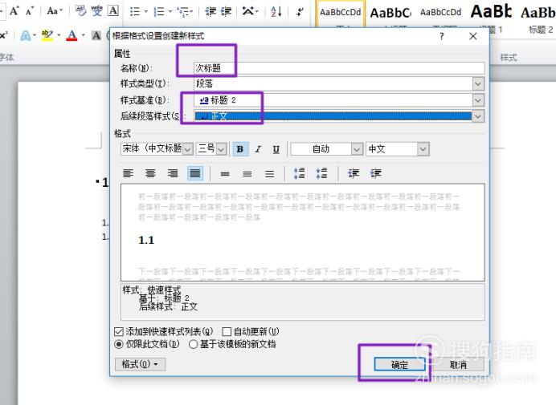Toggle 自动更新 checkbox
This screenshot has height=405, width=556.
click(227, 332)
